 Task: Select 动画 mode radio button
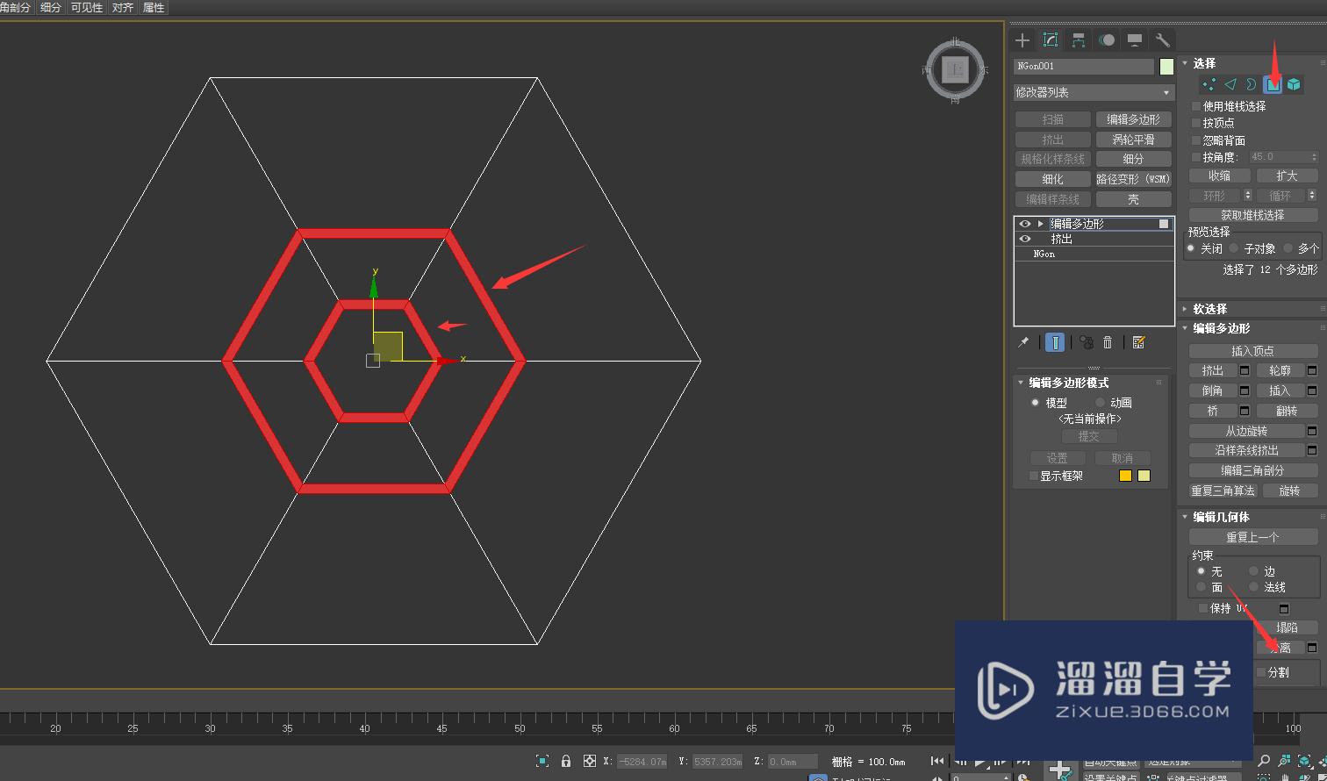[x=1100, y=403]
